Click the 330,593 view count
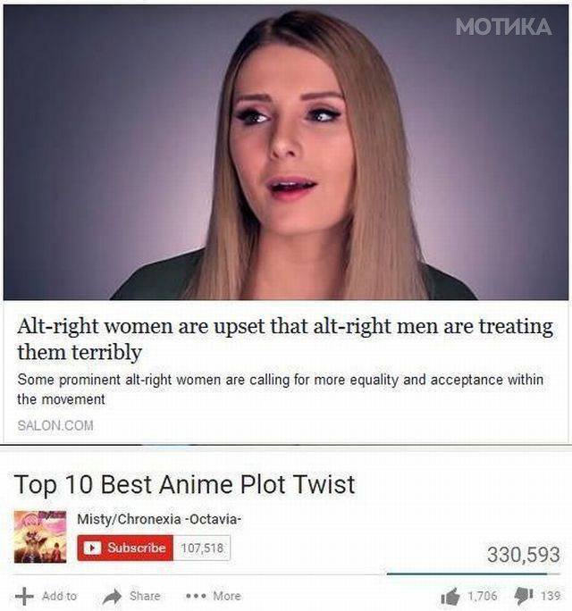 (x=523, y=555)
